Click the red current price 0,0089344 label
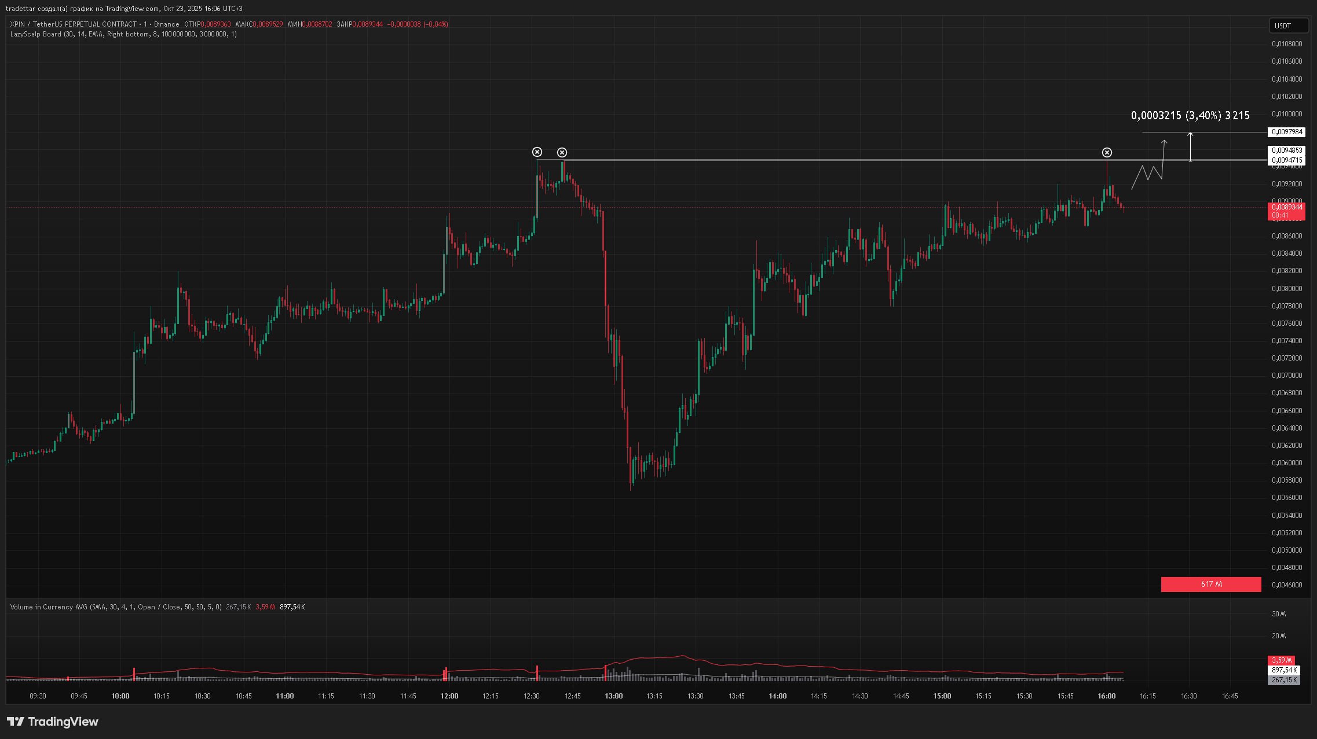 point(1286,207)
